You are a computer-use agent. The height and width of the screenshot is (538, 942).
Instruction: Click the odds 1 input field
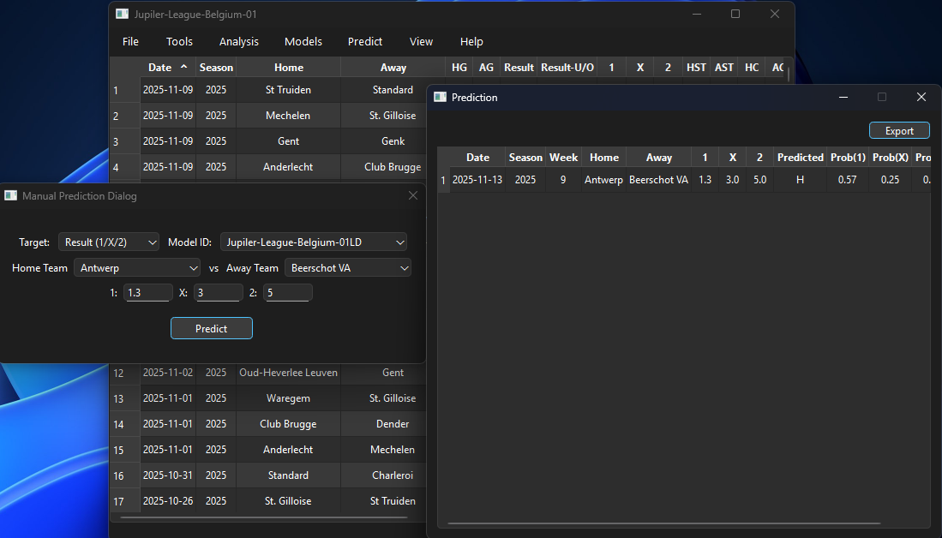tap(148, 292)
